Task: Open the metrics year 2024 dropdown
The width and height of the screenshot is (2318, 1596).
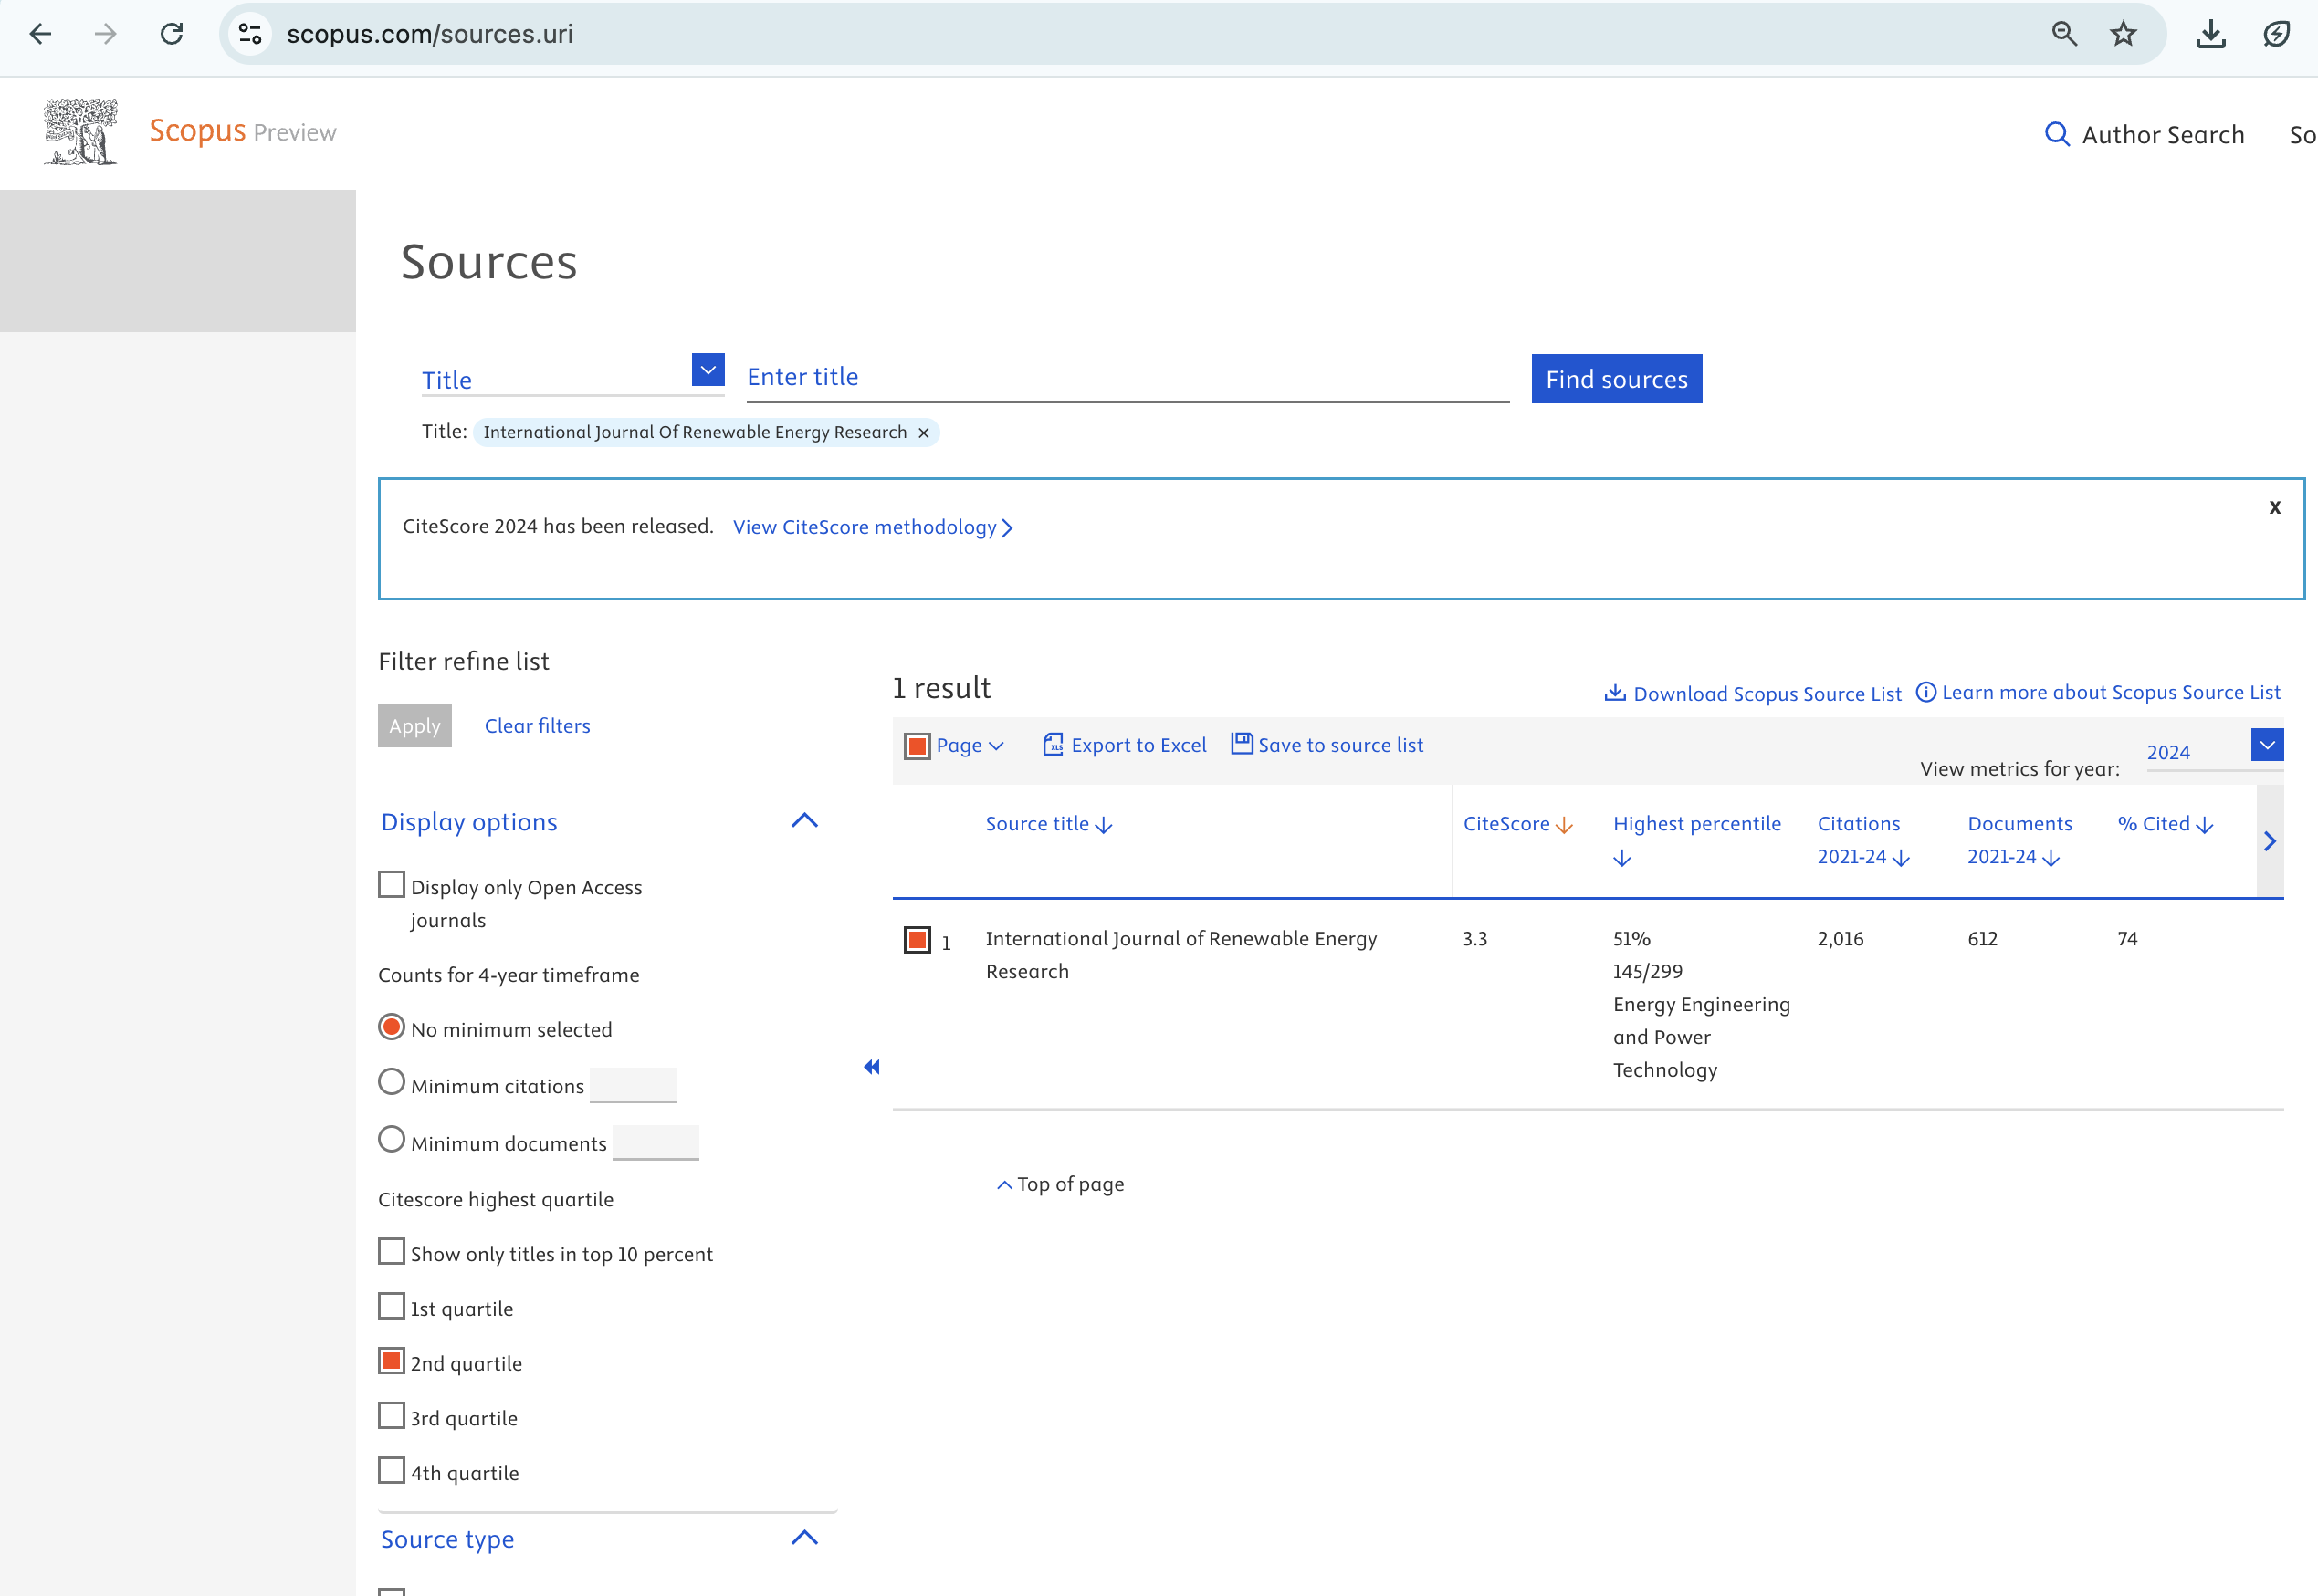Action: 2267,745
